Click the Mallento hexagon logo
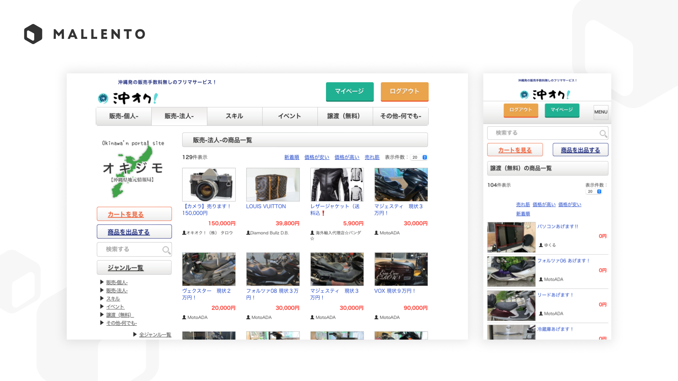This screenshot has height=381, width=678. (x=33, y=34)
